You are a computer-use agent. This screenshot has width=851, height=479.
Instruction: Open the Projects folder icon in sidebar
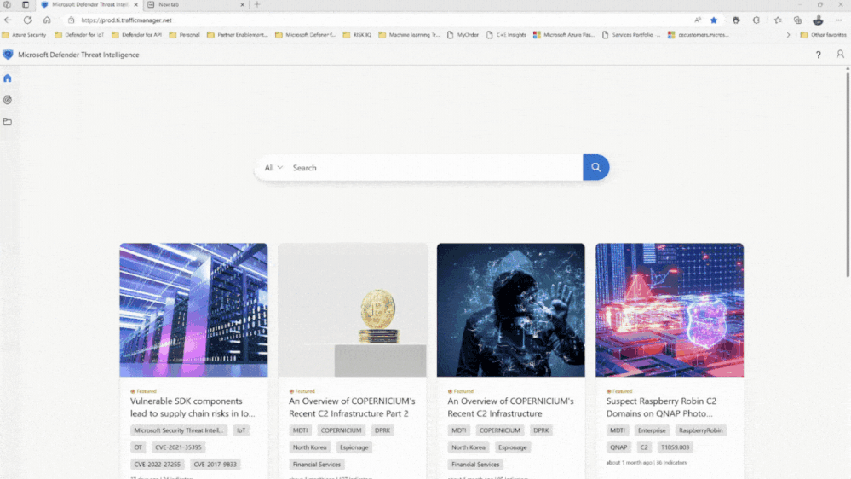[8, 122]
